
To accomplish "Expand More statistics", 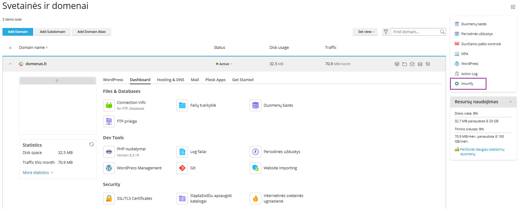I will point(38,172).
